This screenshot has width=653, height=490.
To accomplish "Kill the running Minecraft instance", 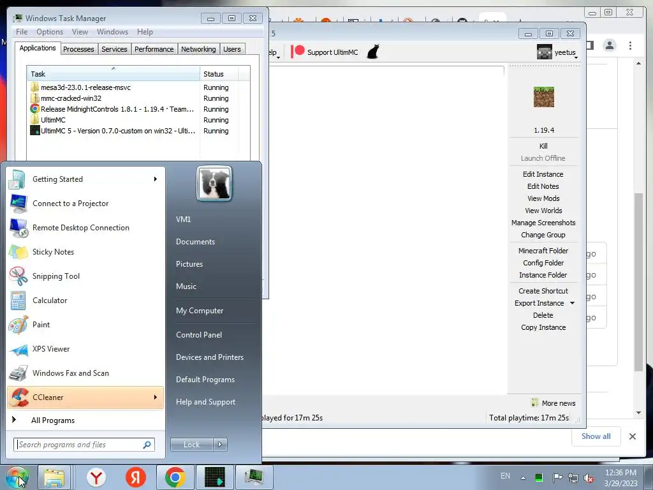I will pos(543,146).
